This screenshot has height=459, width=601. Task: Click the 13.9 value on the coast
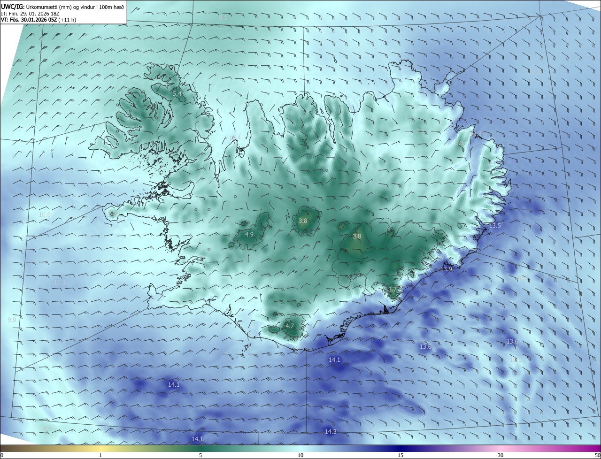(446, 269)
